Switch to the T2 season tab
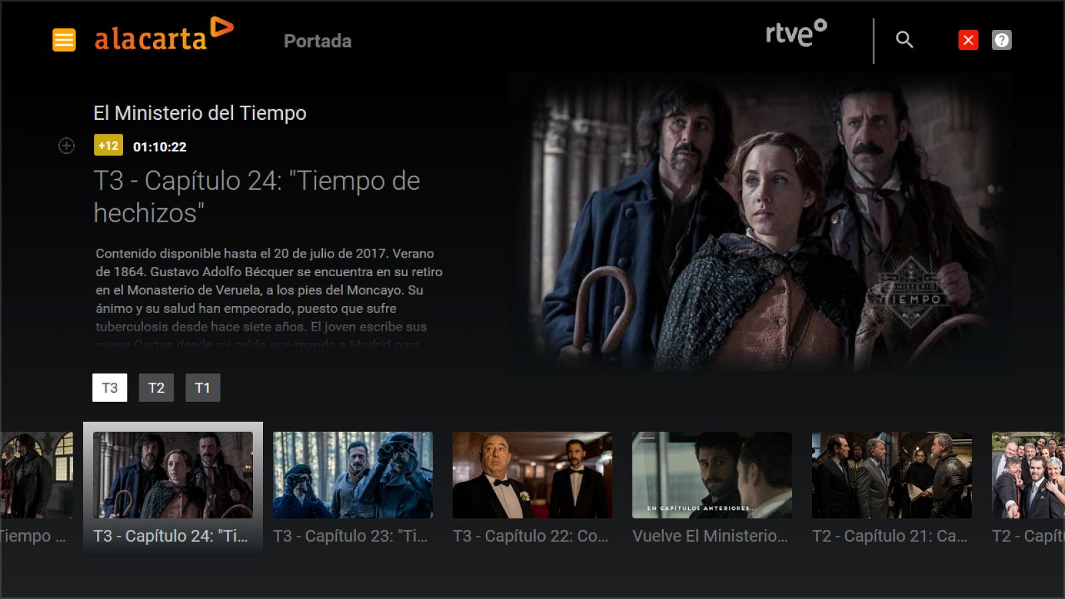 (156, 387)
